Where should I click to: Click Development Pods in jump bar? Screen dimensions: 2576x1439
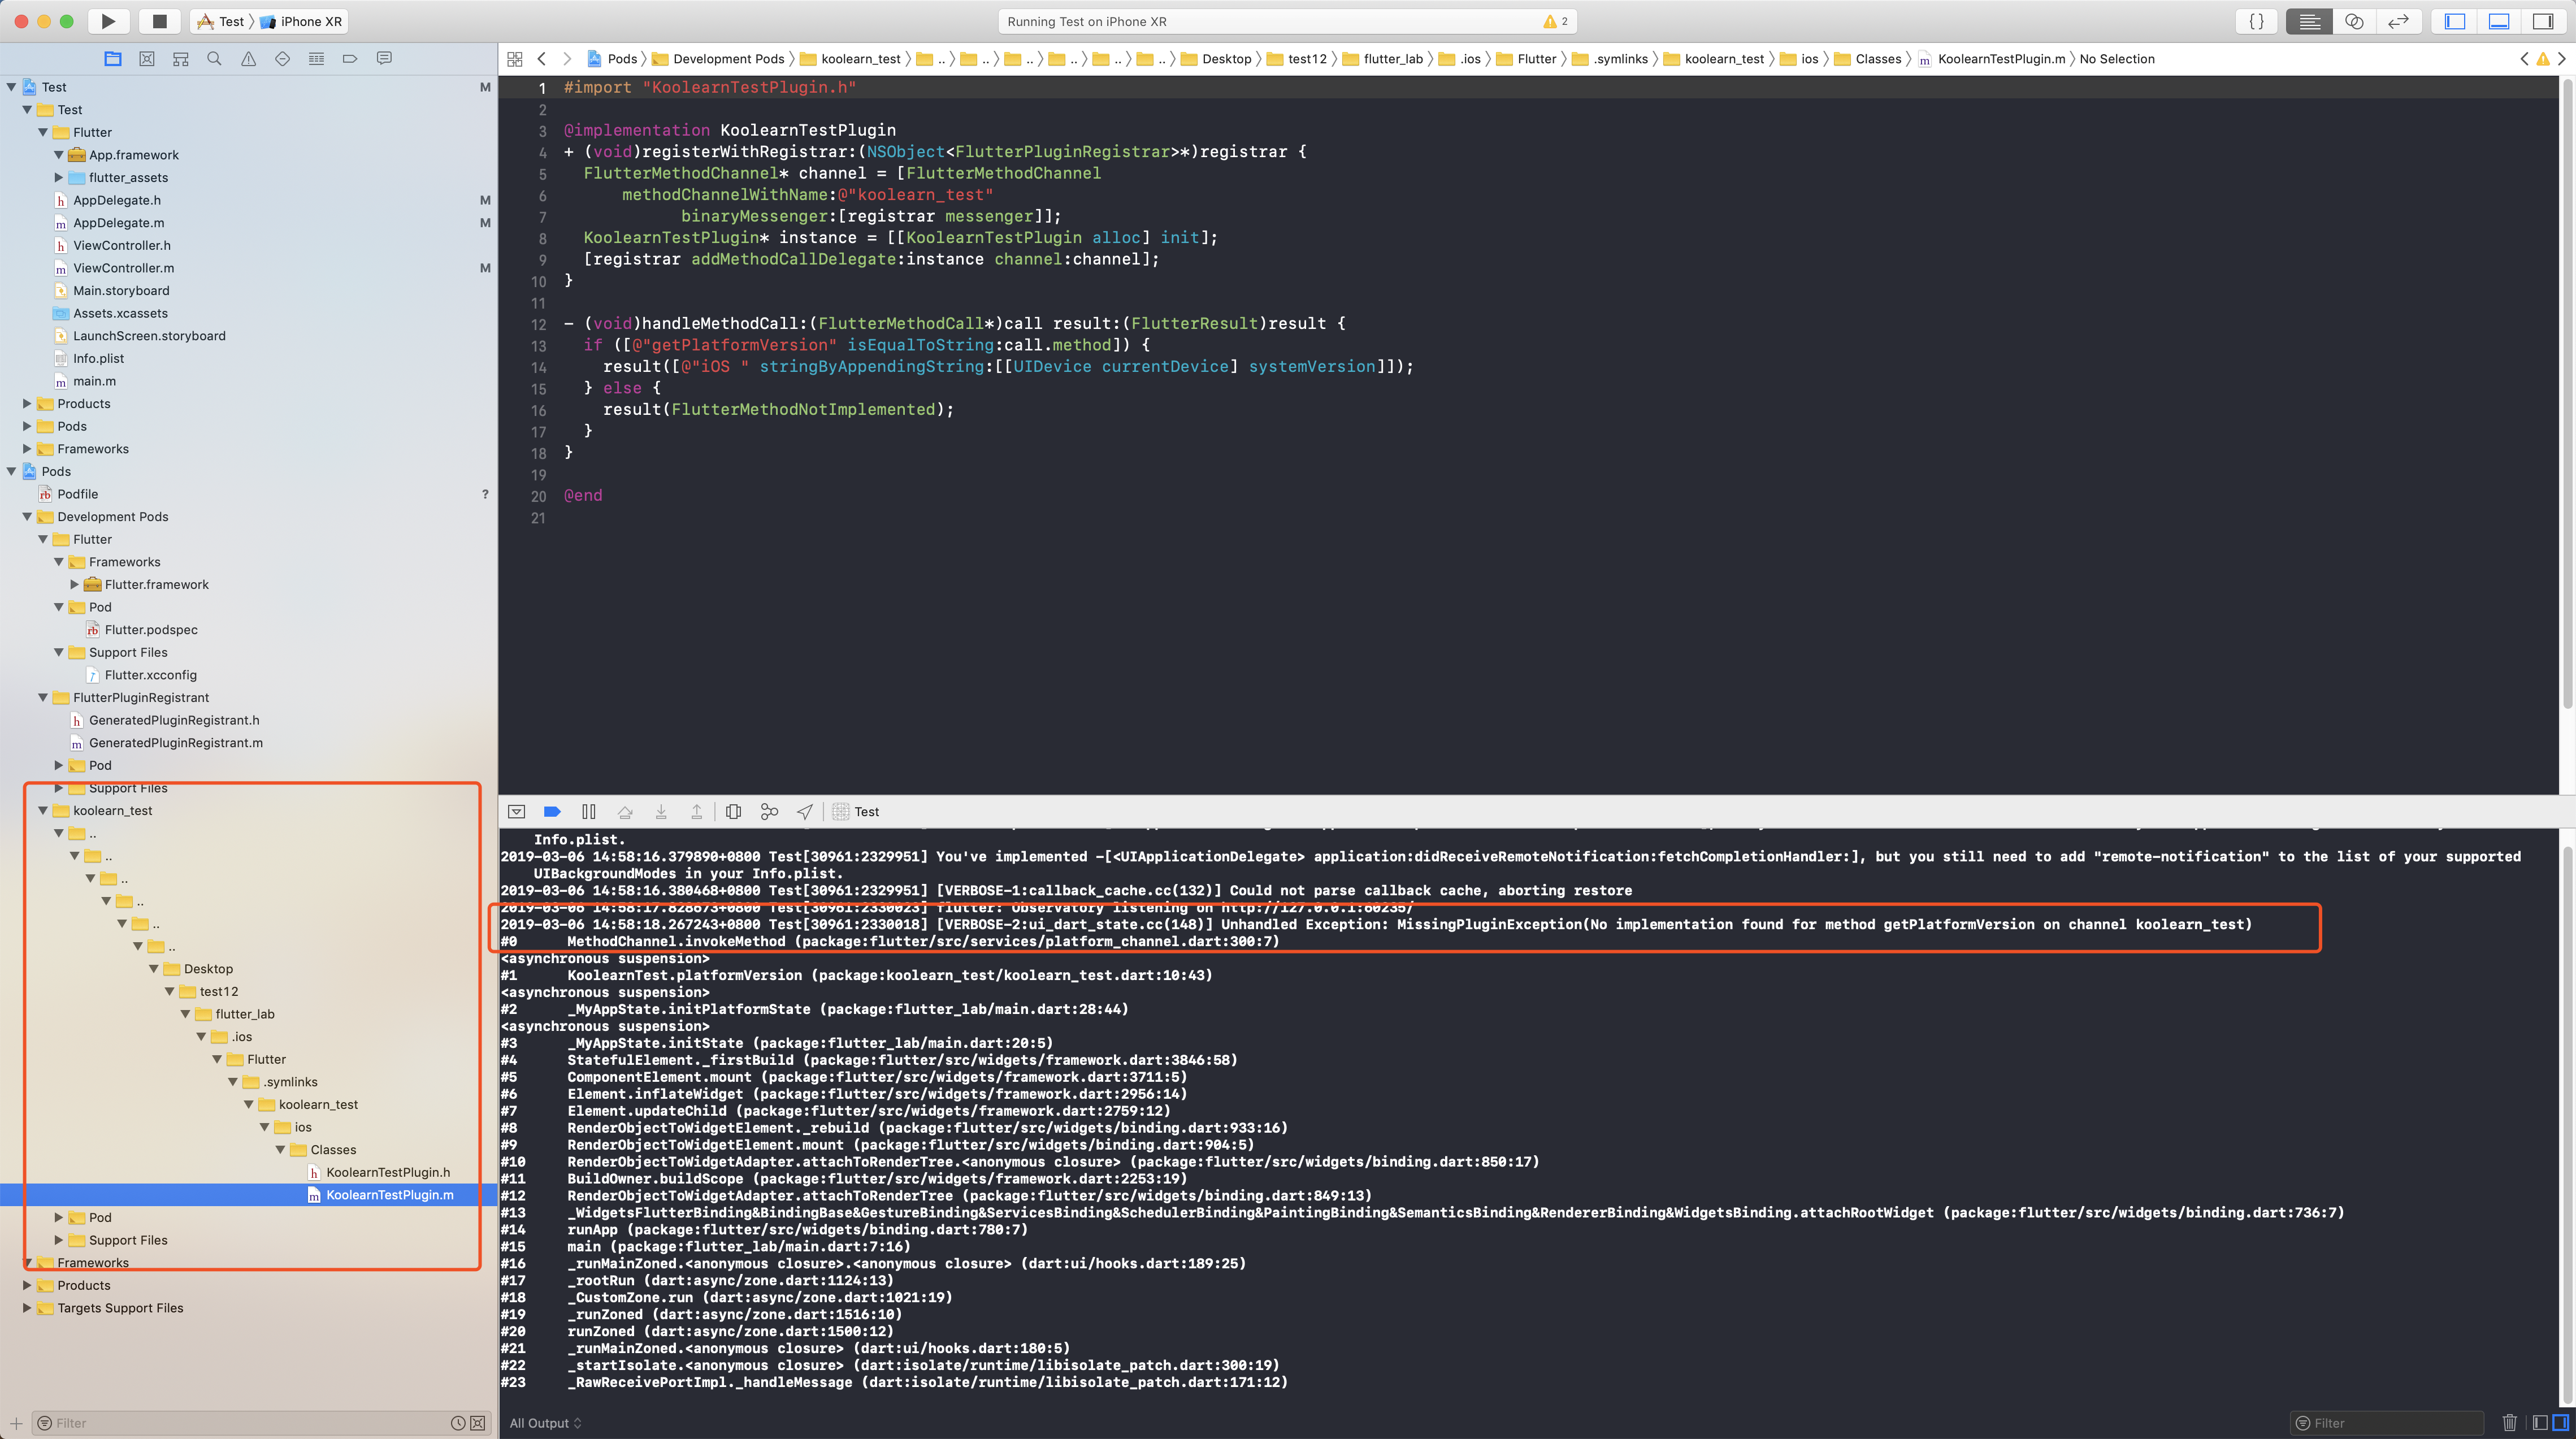tap(718, 59)
